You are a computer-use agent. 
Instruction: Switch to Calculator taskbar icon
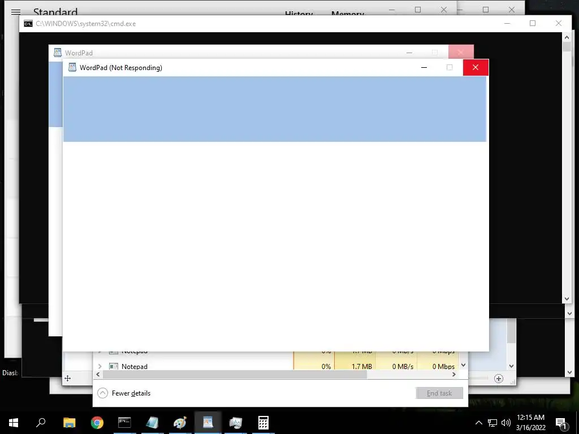[263, 423]
